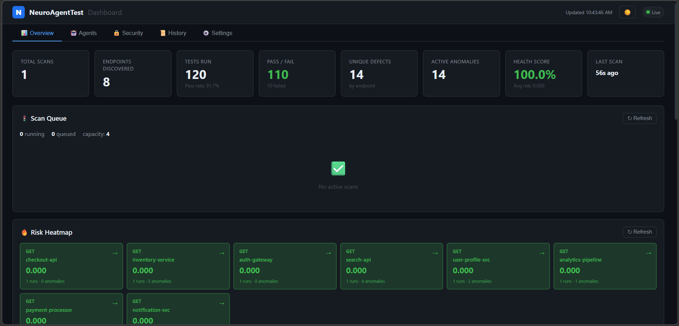Refresh the Risk Heatmap
The width and height of the screenshot is (679, 326).
tap(639, 232)
